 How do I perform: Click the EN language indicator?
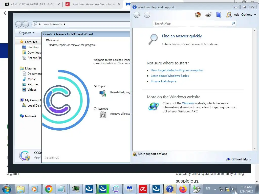[x=208, y=188]
